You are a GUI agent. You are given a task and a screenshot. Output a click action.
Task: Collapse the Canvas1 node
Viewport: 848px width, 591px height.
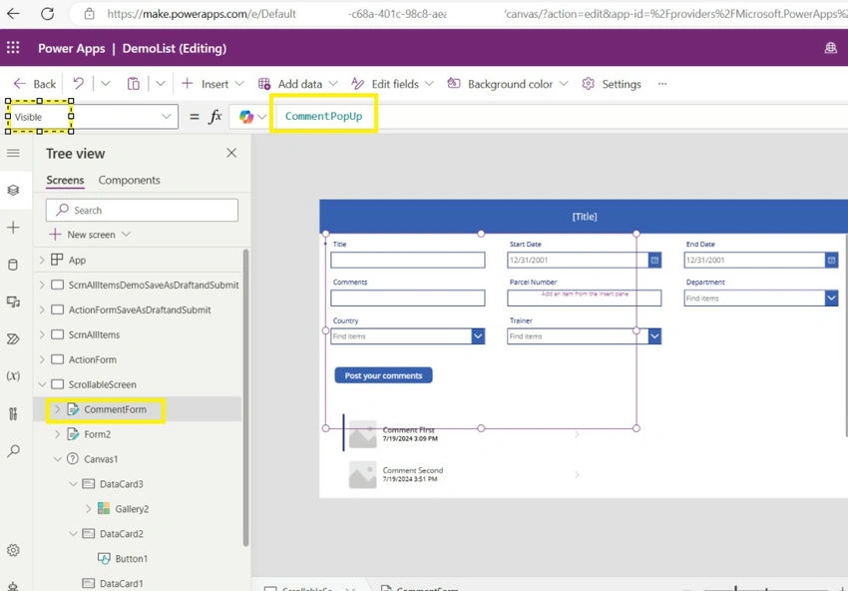click(x=57, y=459)
